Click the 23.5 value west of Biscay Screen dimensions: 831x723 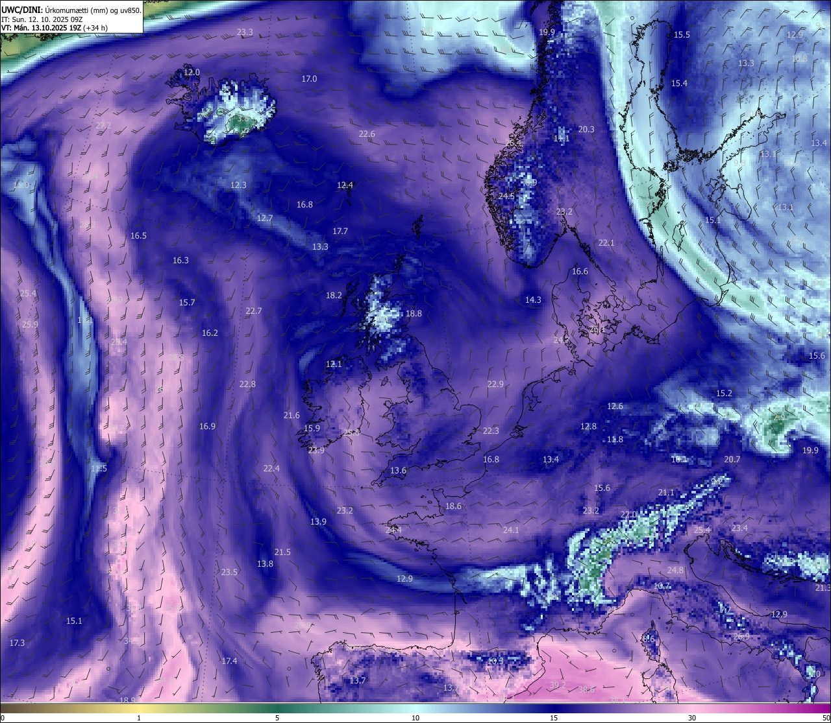[x=229, y=573]
